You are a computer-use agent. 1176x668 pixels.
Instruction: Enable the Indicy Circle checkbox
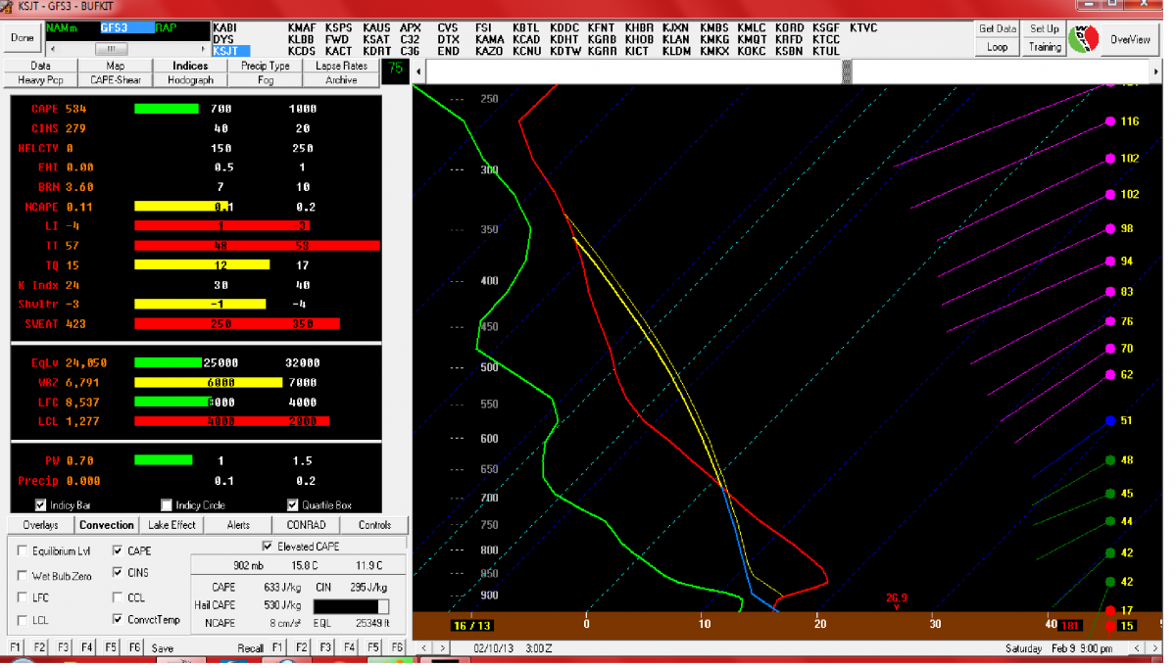[x=167, y=505]
